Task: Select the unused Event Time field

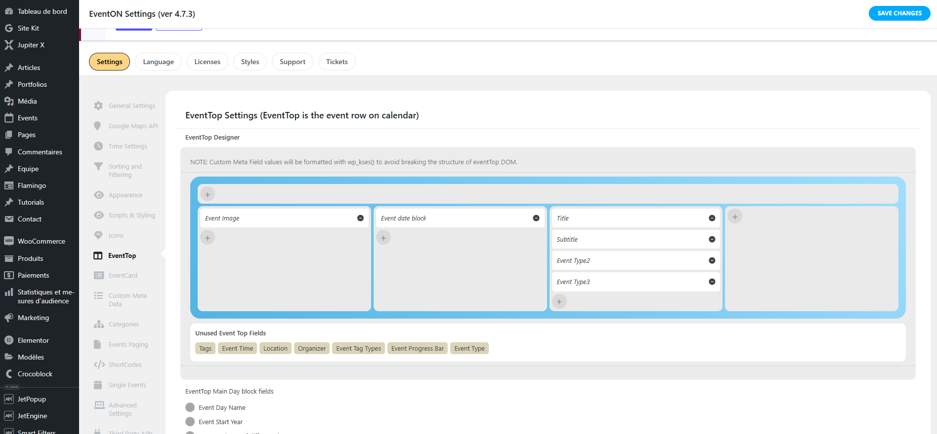Action: (237, 348)
